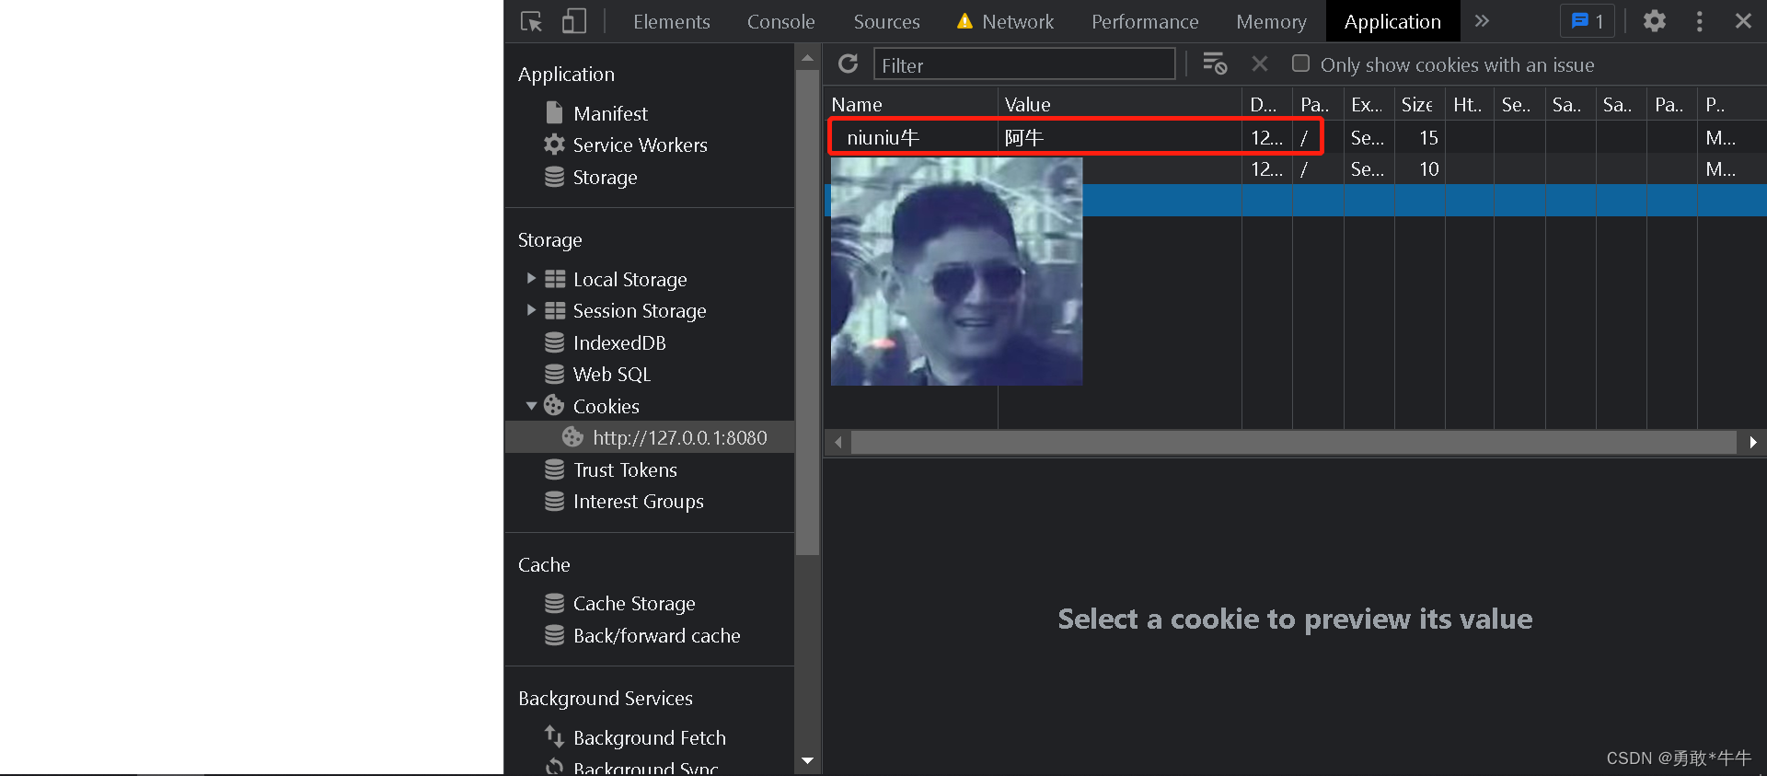Clear all cookies with filter icon
Viewport: 1767px width, 776px height.
click(1215, 64)
